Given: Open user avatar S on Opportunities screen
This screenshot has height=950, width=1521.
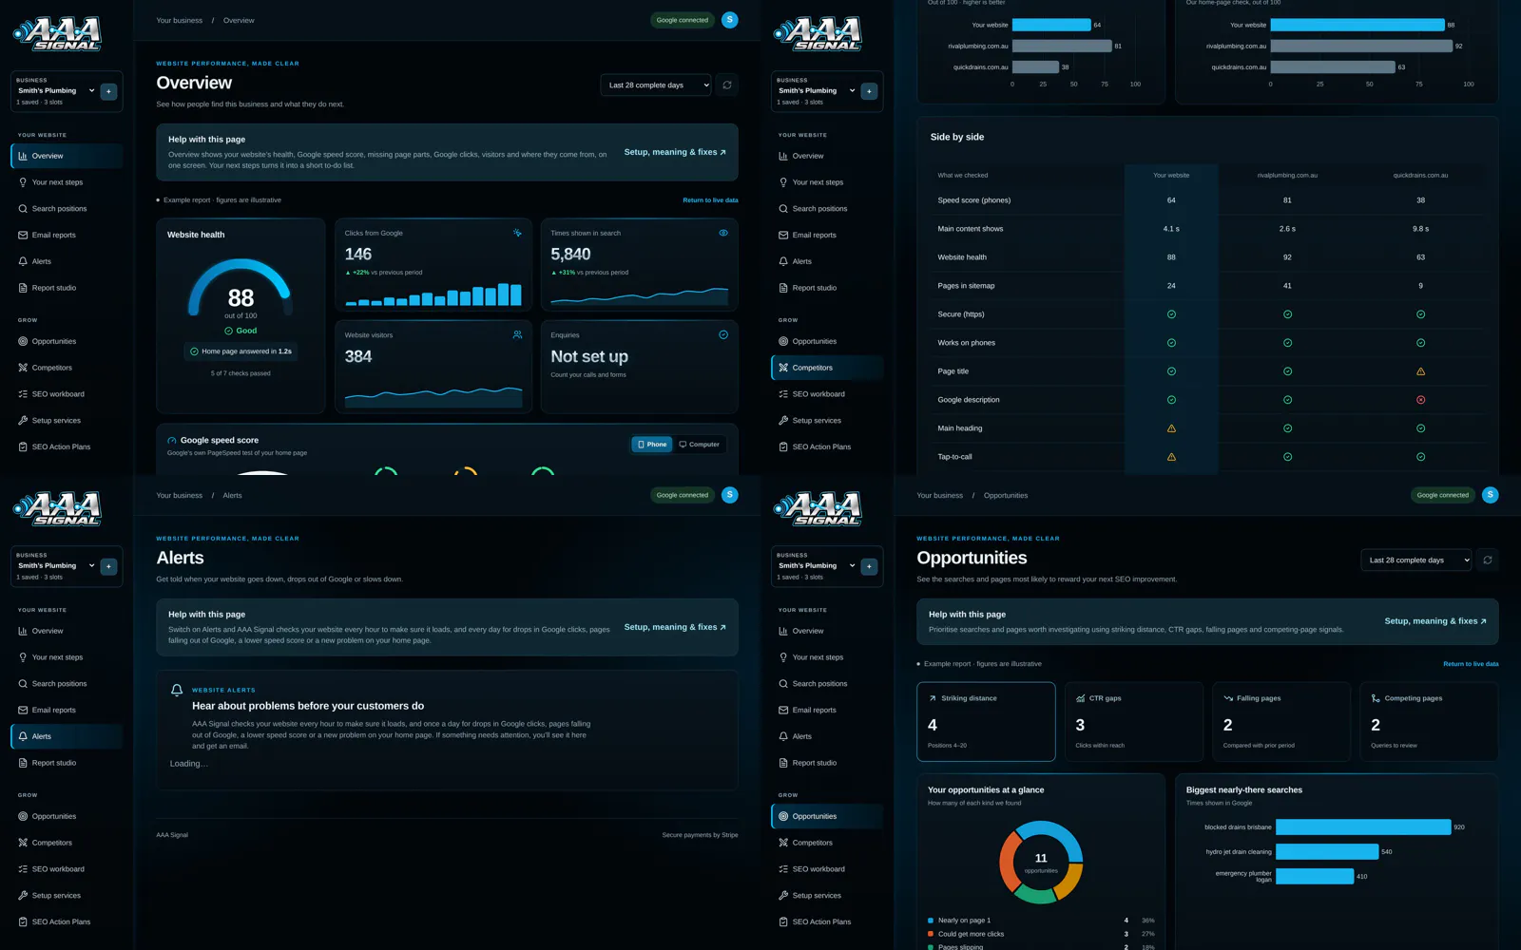Looking at the screenshot, I should [x=1491, y=495].
